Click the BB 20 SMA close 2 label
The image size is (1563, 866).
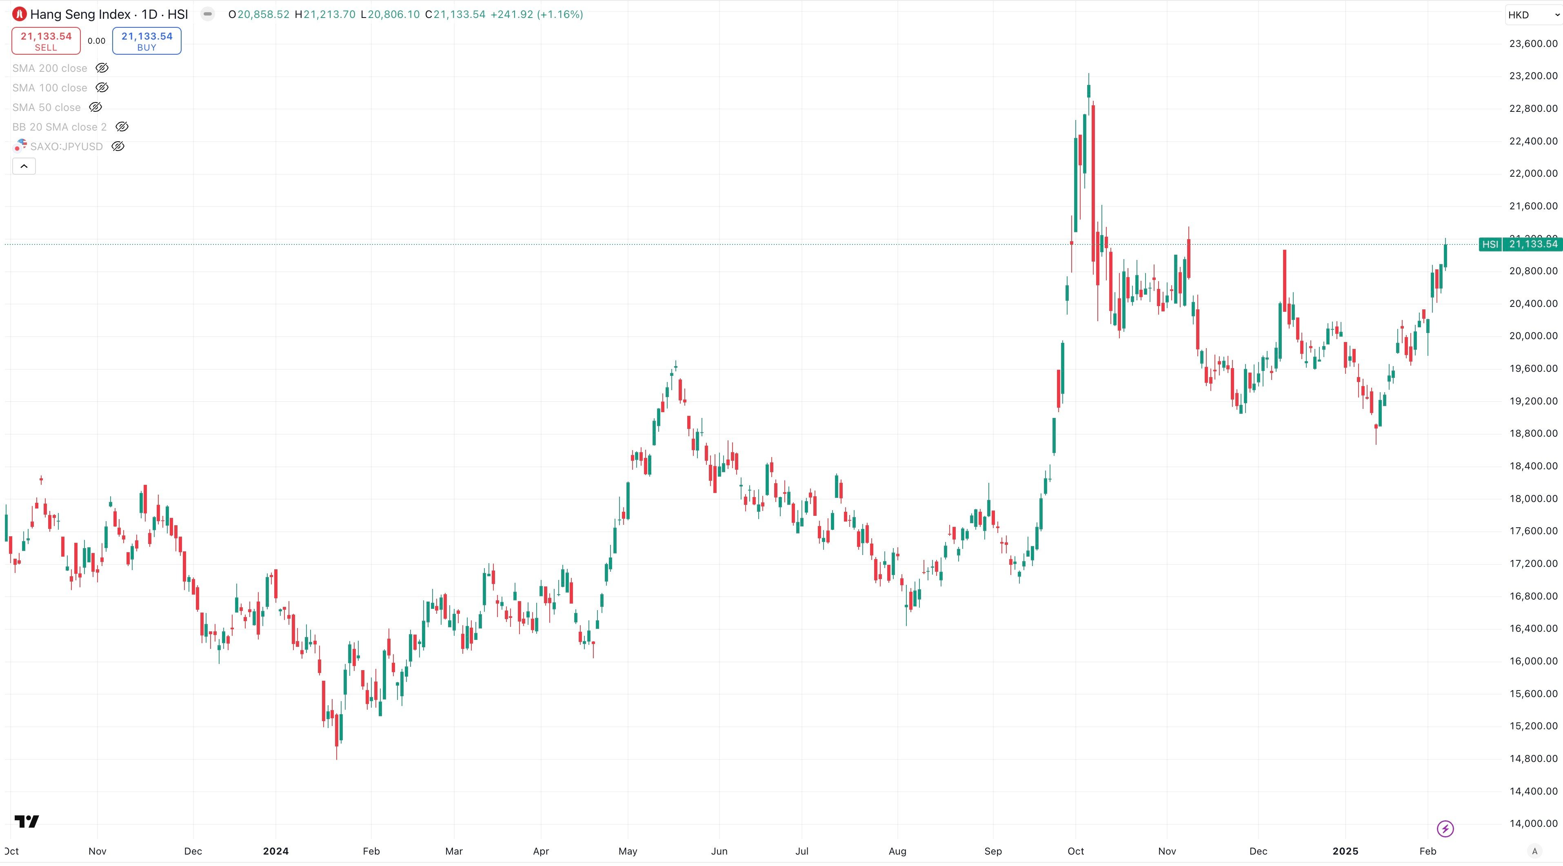coord(60,127)
